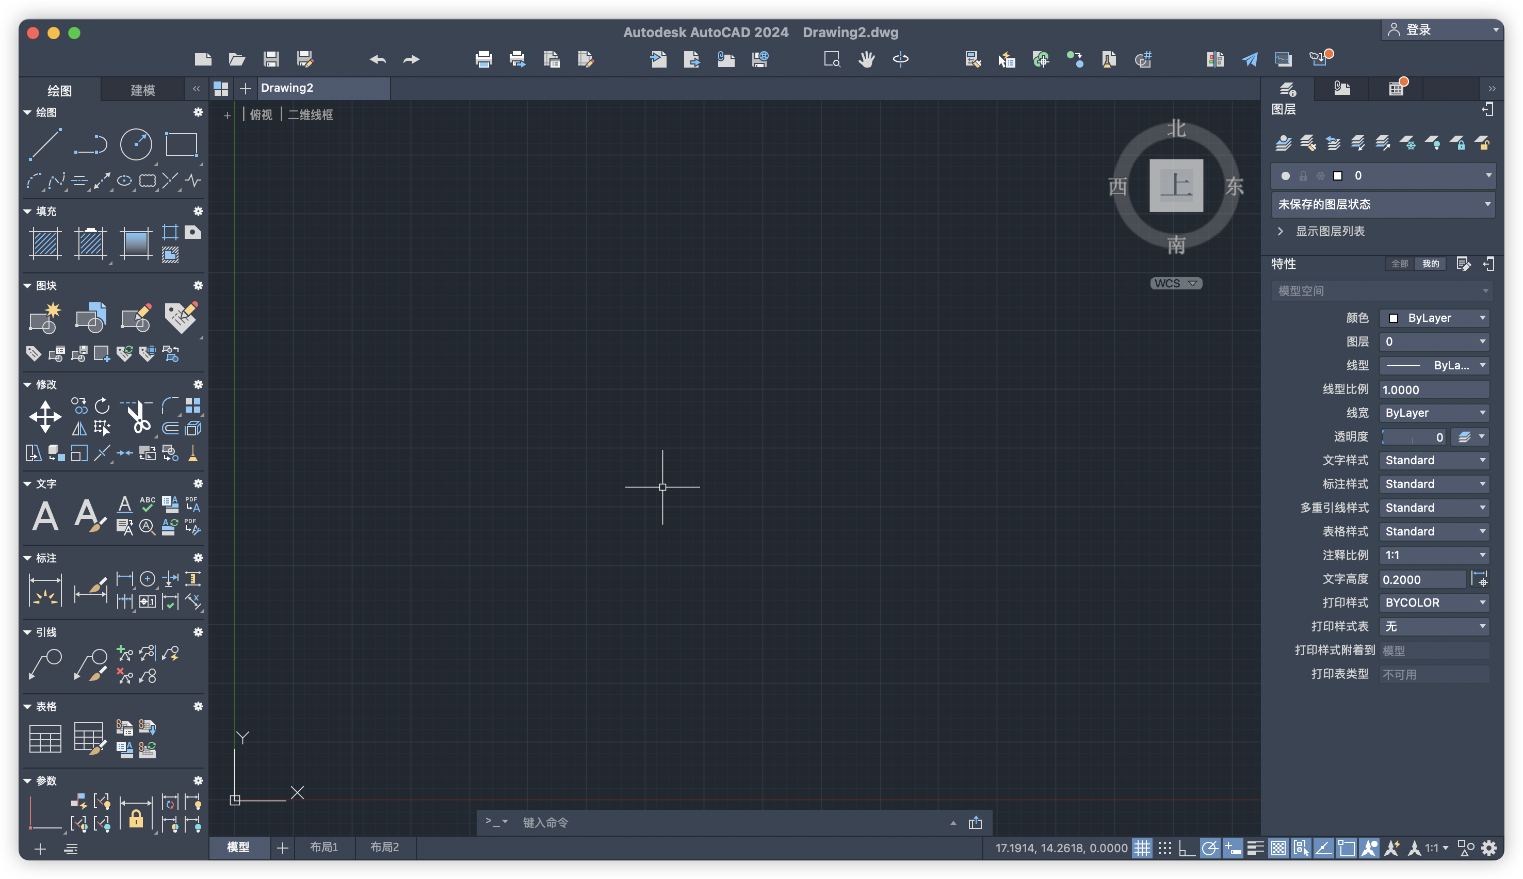Open the Hatch tool in the 填充 panel

(x=45, y=243)
